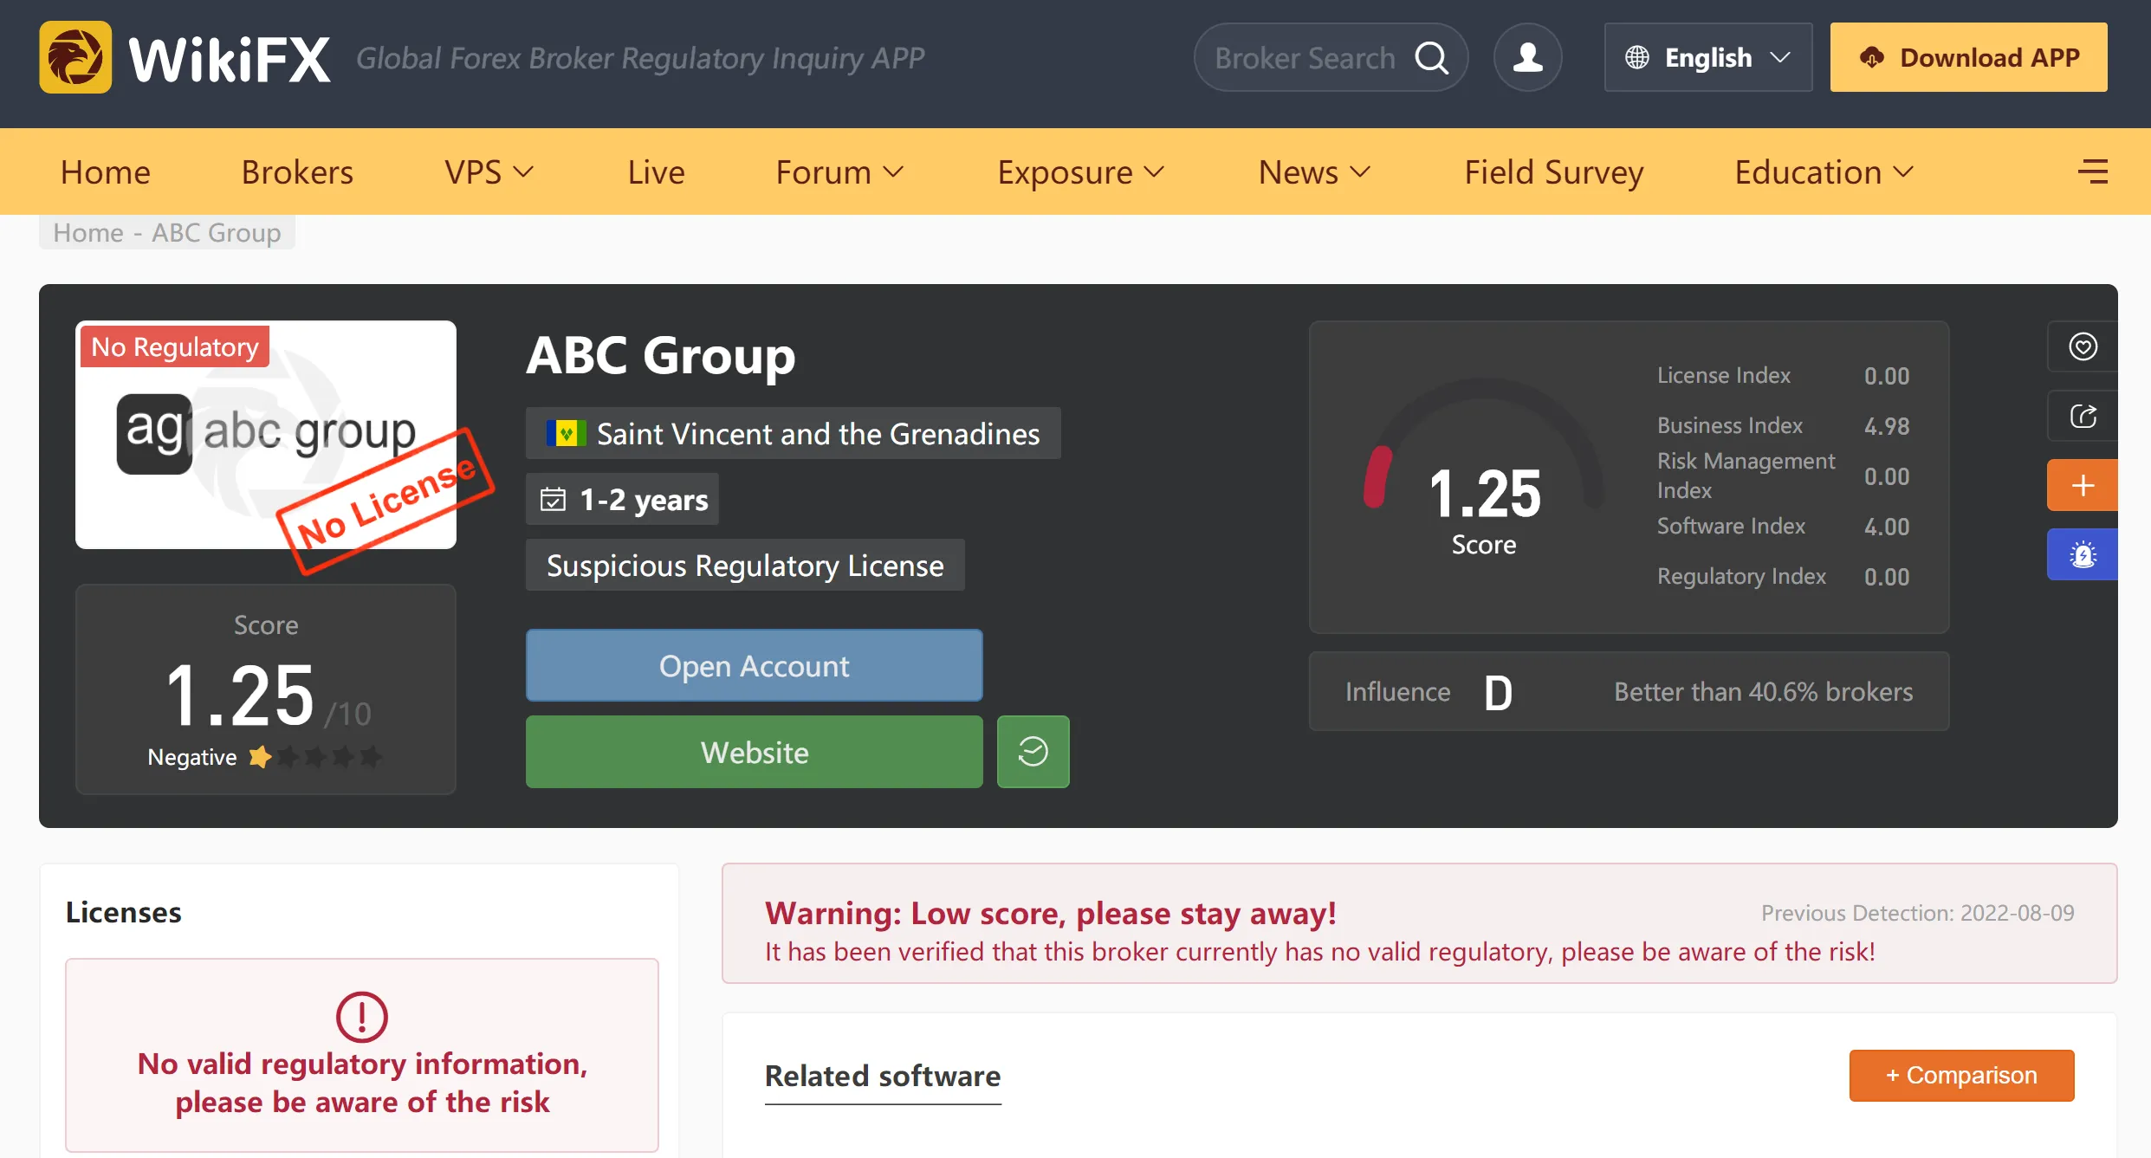Select the Related software tab

coord(883,1076)
